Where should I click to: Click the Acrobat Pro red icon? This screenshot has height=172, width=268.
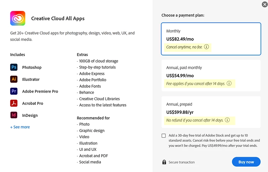click(14, 103)
